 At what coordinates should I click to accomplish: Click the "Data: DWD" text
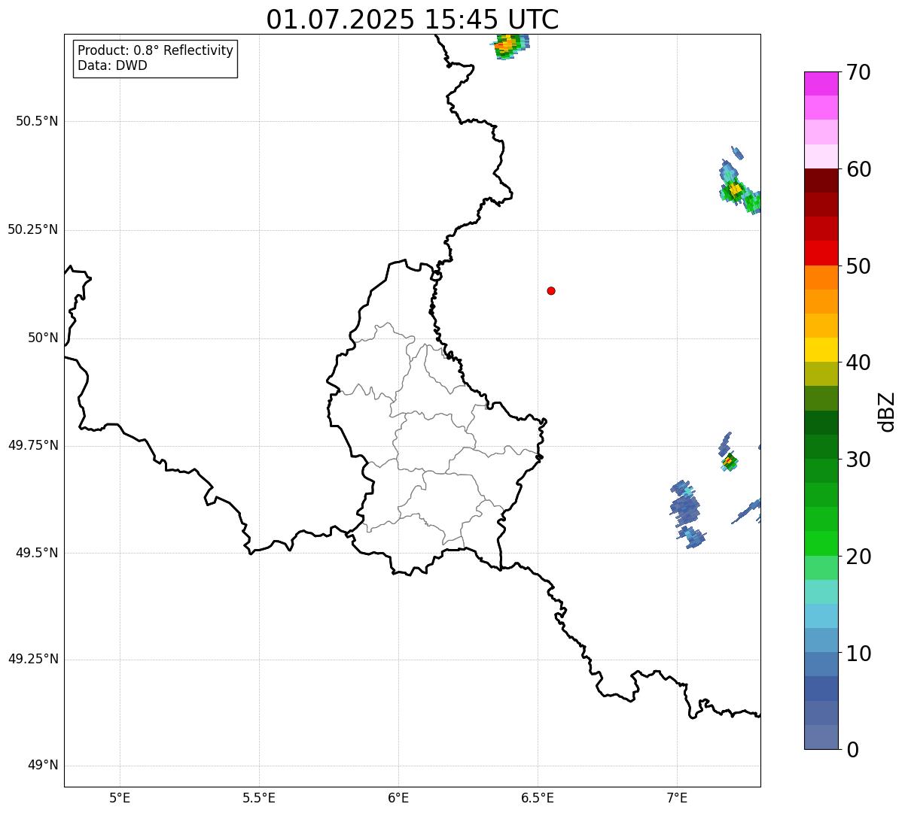(x=112, y=65)
